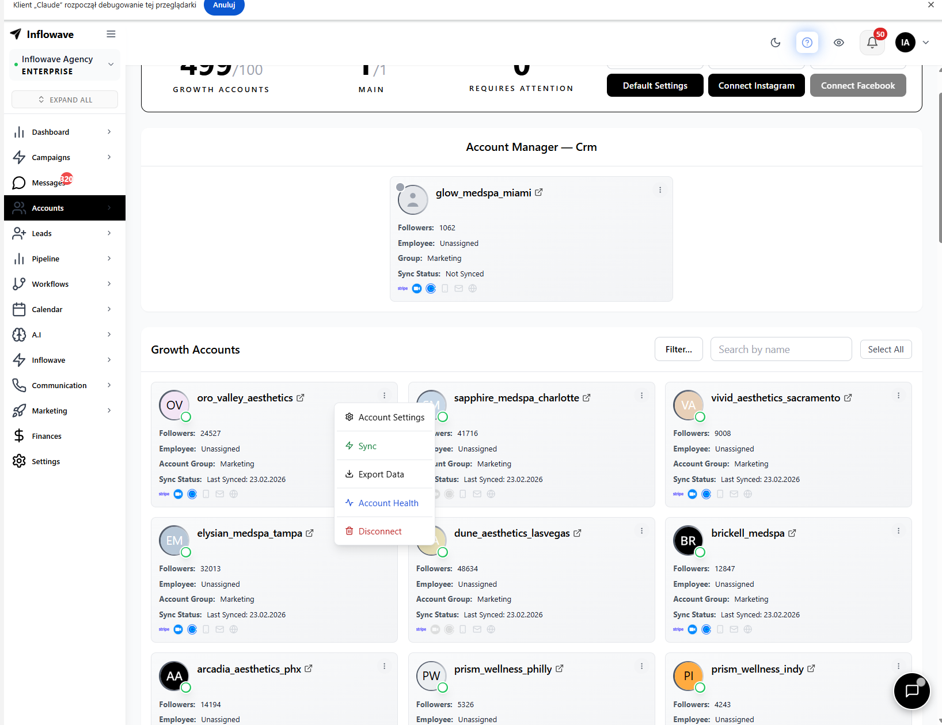
Task: Choose Disconnect in the account menu
Action: [379, 532]
